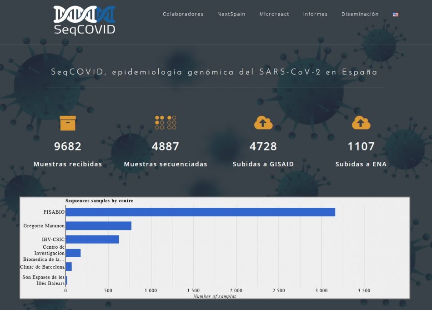Click the SeqCOVID DNA helix logo
This screenshot has width=432, height=310.
84,20
